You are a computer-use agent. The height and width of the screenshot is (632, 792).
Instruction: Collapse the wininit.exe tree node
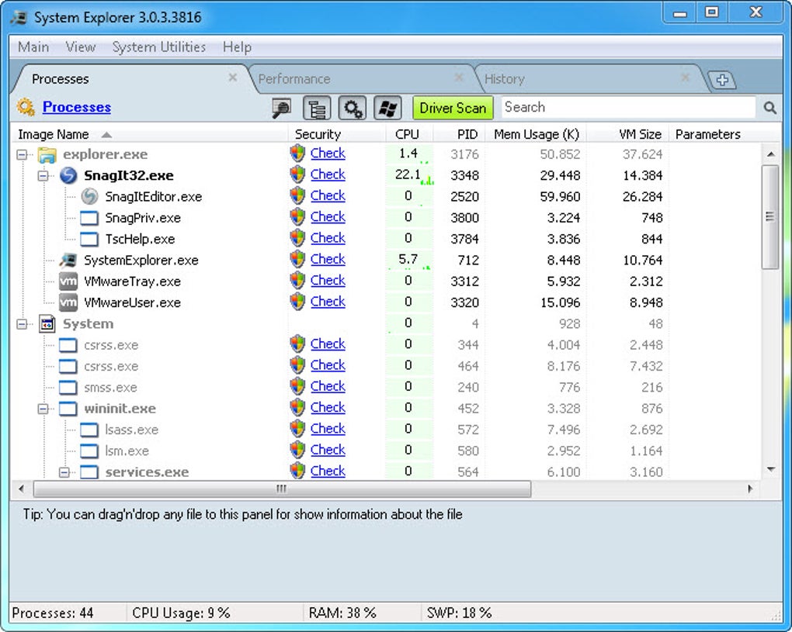click(x=43, y=409)
